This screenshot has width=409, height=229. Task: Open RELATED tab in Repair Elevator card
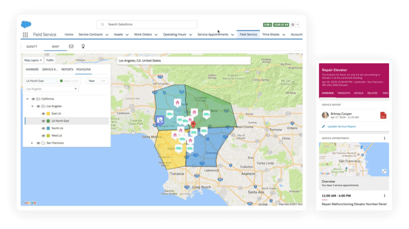click(372, 93)
